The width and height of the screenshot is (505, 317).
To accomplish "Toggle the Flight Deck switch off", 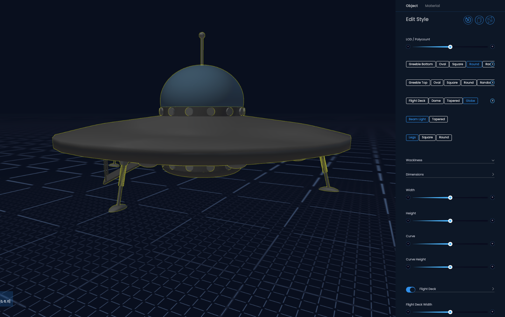I will (411, 289).
